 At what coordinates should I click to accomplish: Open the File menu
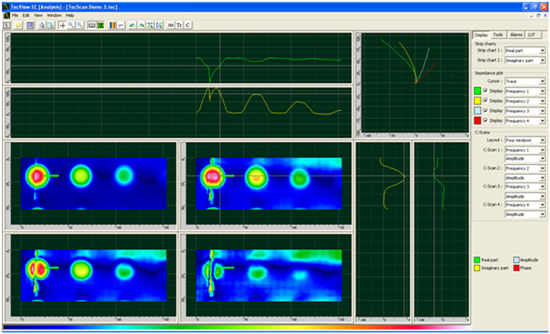tap(15, 16)
